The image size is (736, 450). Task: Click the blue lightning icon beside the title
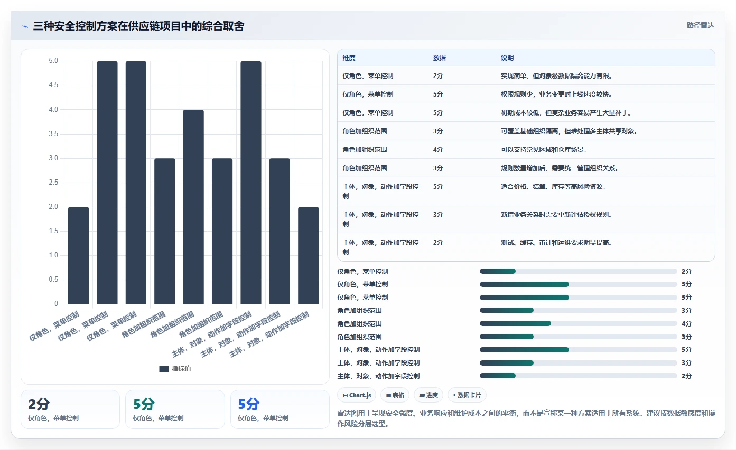tap(25, 26)
